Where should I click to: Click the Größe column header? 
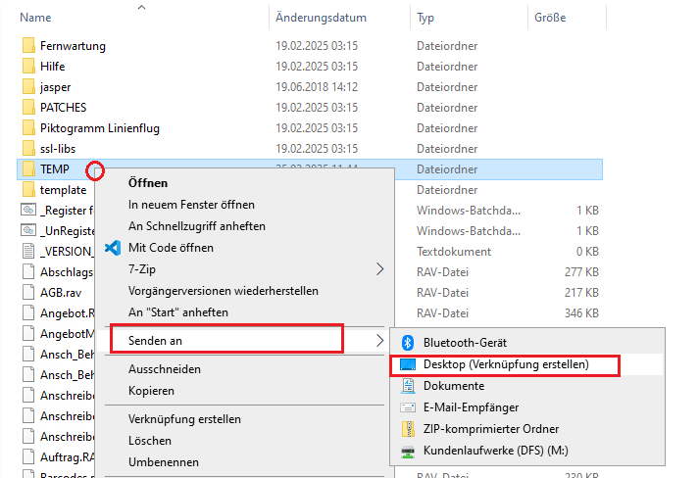click(x=549, y=18)
